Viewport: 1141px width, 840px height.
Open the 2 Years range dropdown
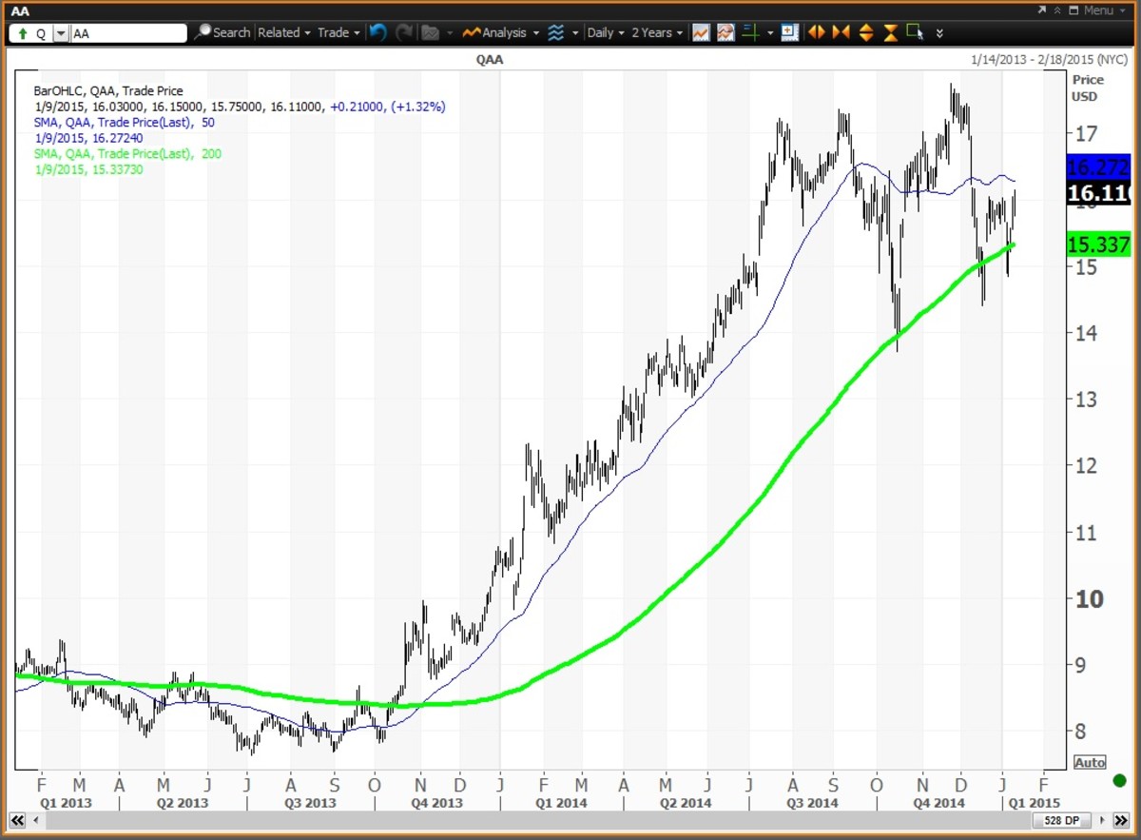pyautogui.click(x=658, y=32)
